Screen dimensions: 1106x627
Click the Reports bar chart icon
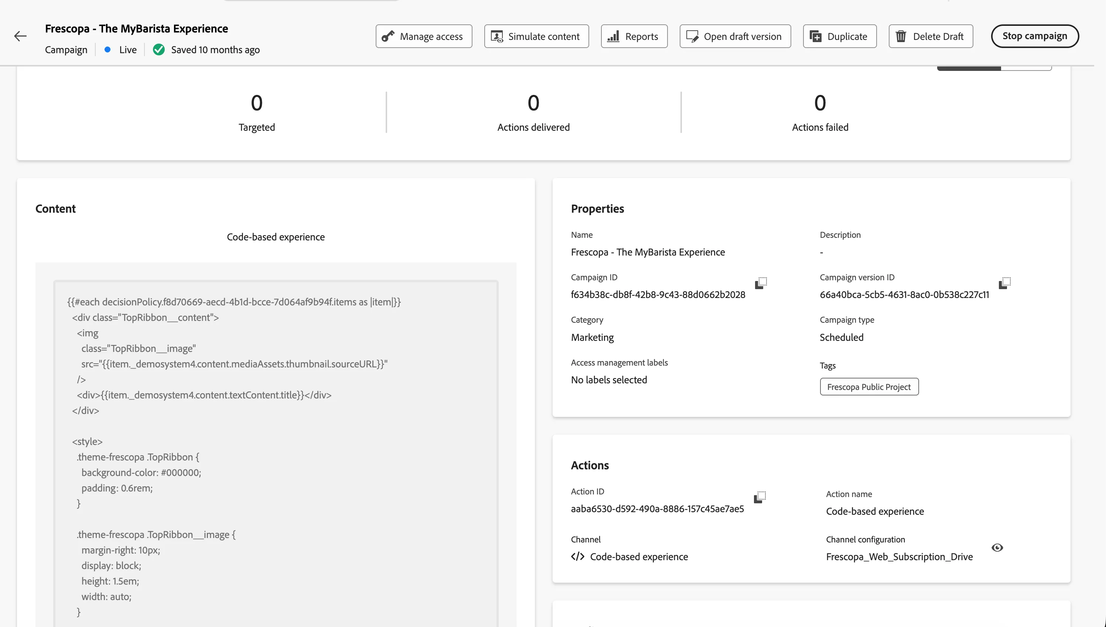[x=613, y=37]
